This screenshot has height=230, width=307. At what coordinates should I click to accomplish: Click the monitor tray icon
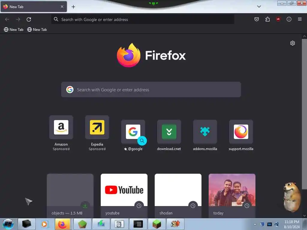[x=270, y=224]
